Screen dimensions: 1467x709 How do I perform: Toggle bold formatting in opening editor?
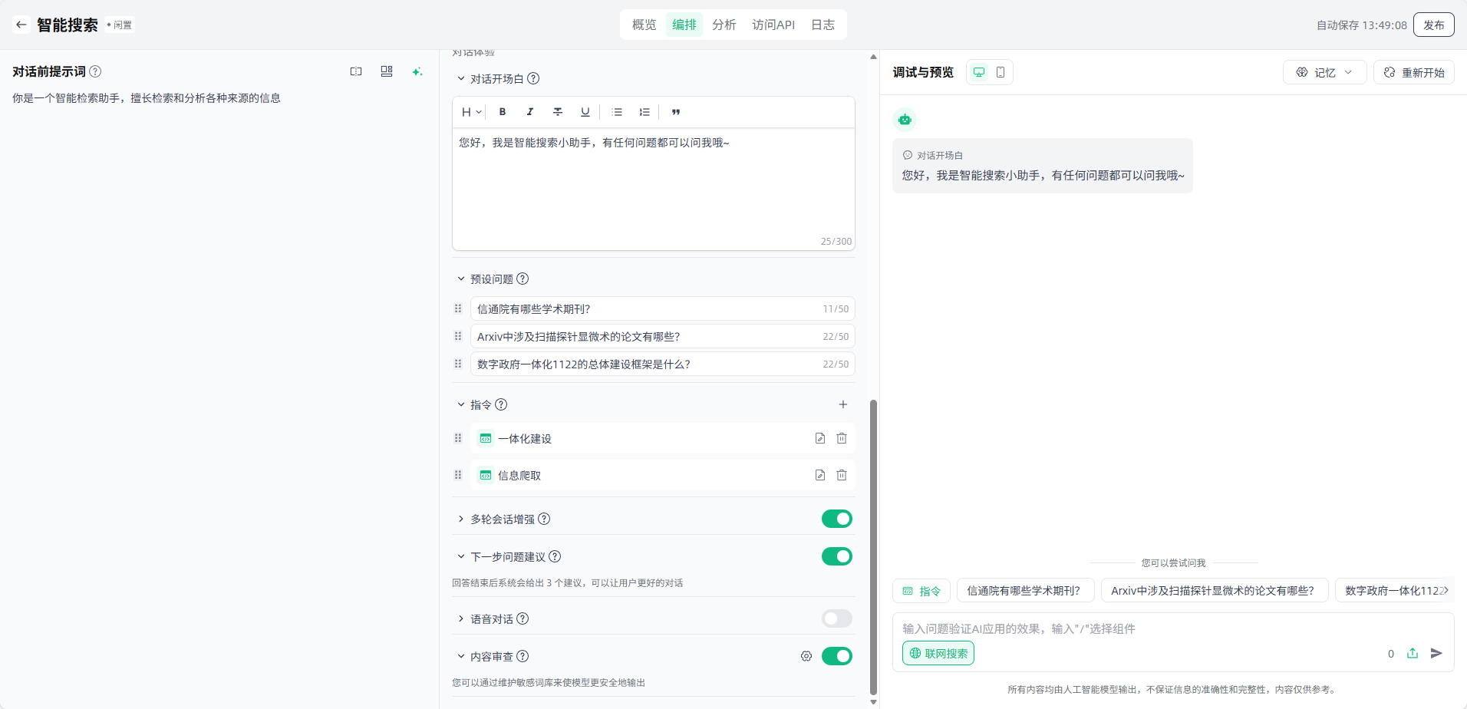503,112
